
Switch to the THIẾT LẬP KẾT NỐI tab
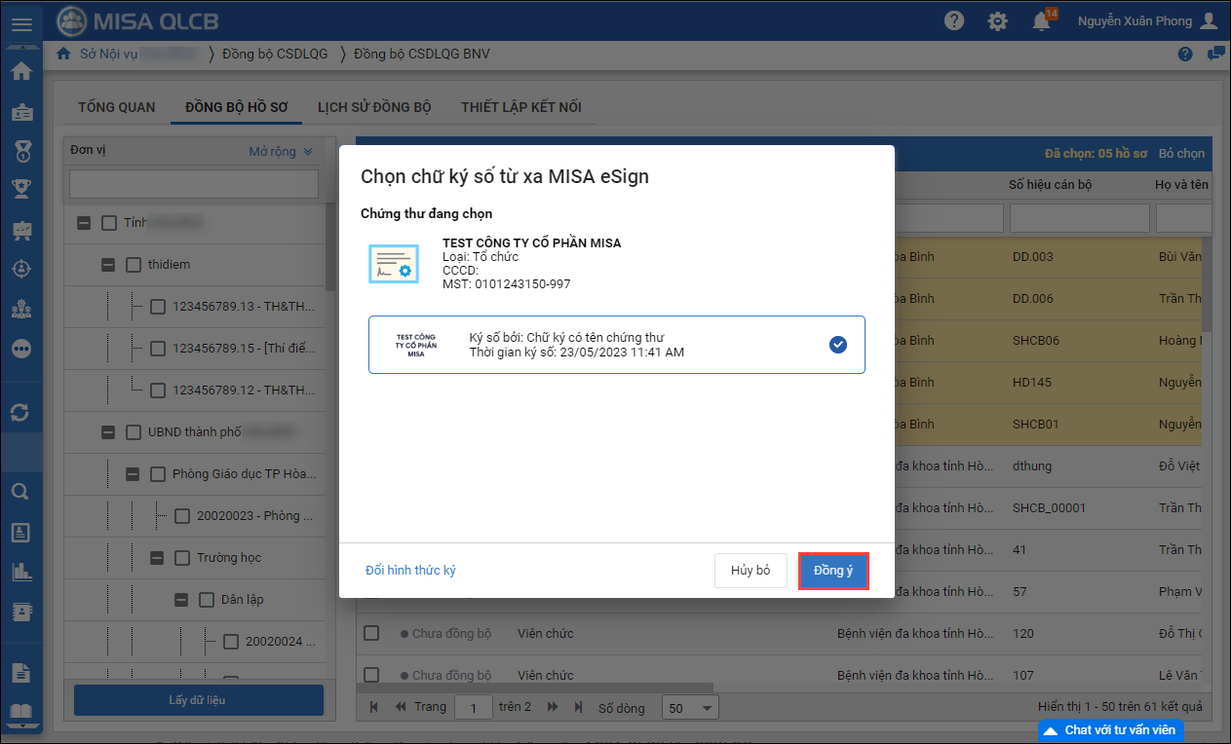521,107
